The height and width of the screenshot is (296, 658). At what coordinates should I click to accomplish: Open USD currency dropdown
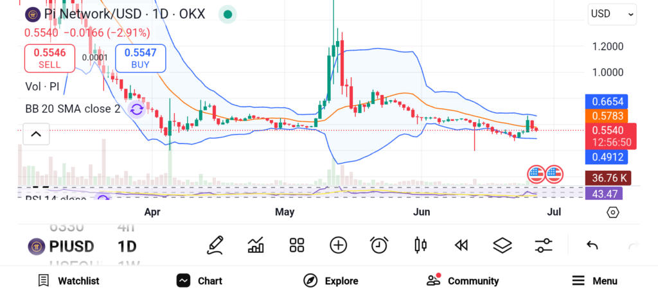point(612,14)
